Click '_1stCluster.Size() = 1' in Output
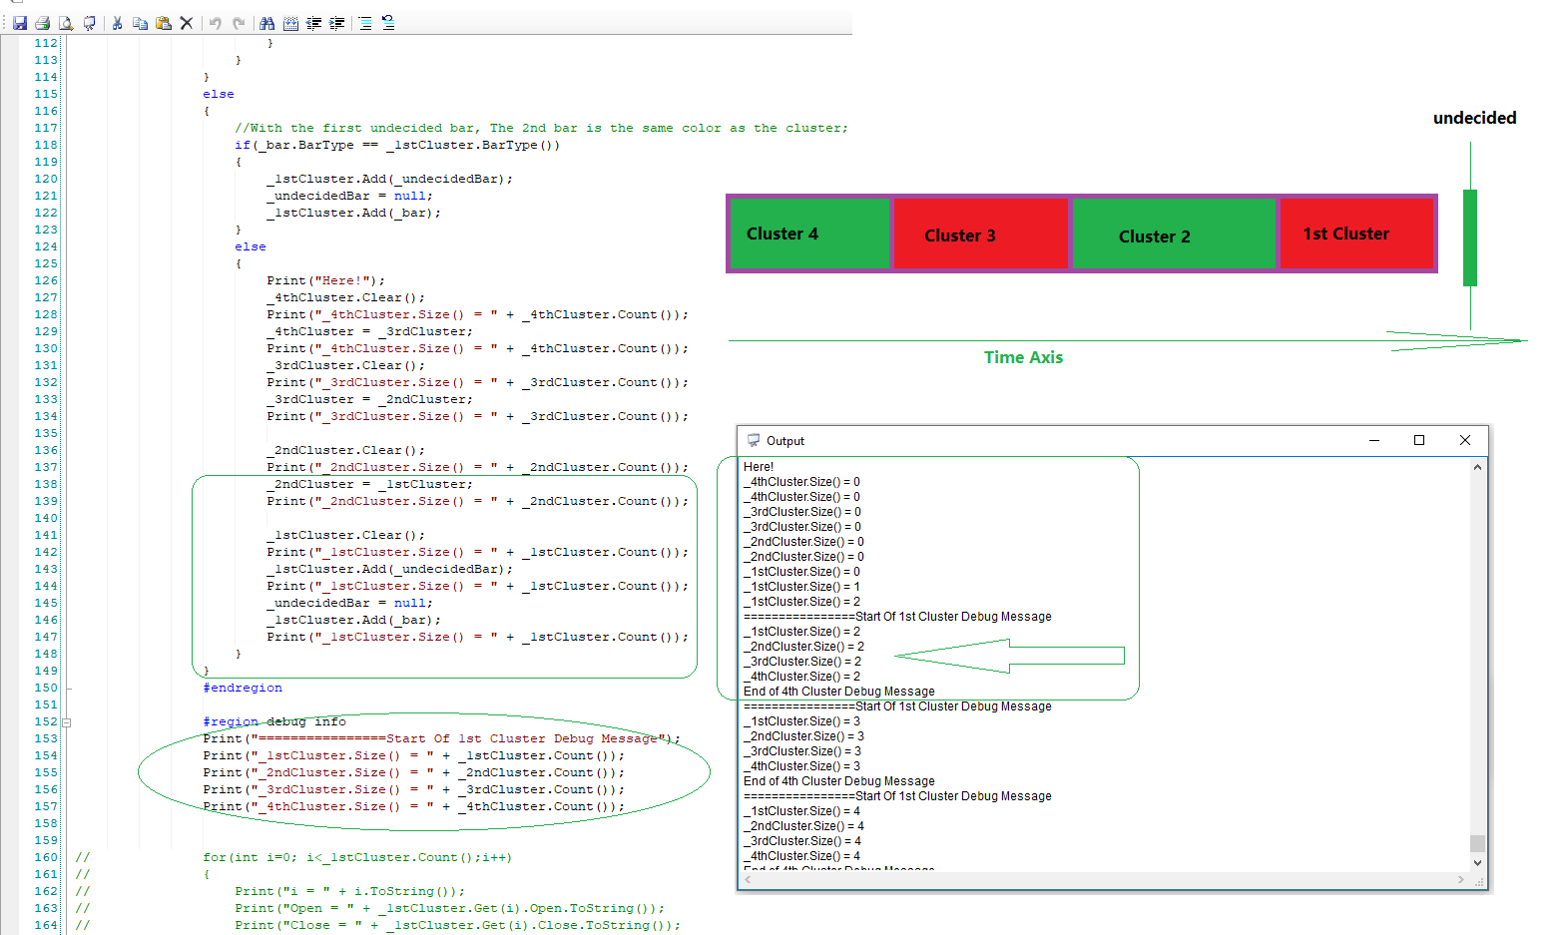The image size is (1565, 935). (801, 587)
